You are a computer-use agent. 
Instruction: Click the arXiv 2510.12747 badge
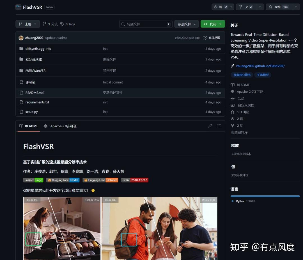135,180
